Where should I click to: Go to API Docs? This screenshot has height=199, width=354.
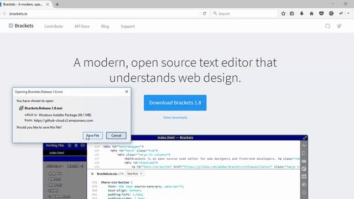82,27
